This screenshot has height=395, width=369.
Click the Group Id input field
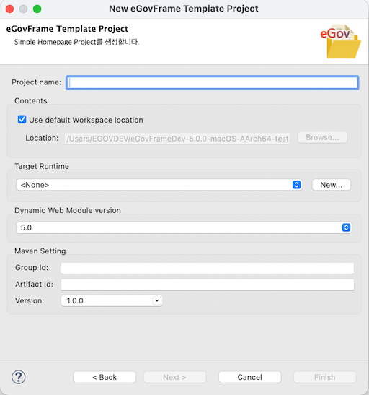[208, 268]
